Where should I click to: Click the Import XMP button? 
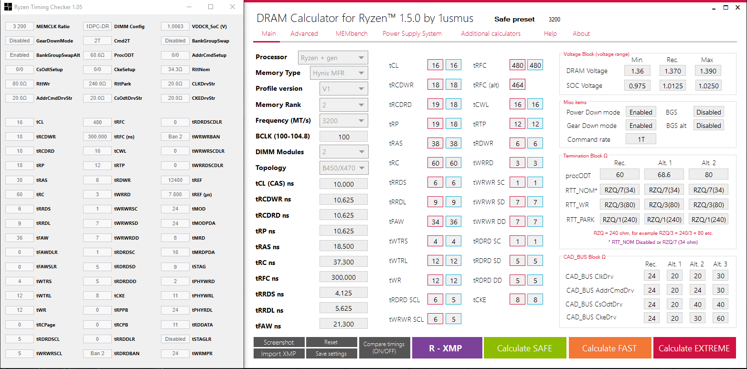point(279,354)
